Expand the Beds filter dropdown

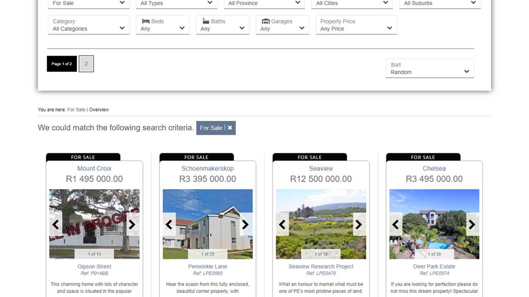(163, 25)
